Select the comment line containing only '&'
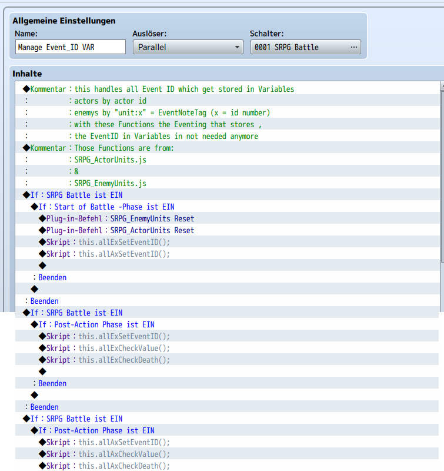This screenshot has width=444, height=471. pos(228,171)
